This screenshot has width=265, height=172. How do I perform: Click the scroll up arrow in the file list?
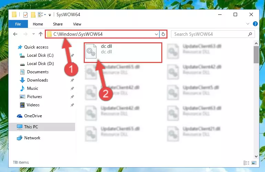(256, 43)
